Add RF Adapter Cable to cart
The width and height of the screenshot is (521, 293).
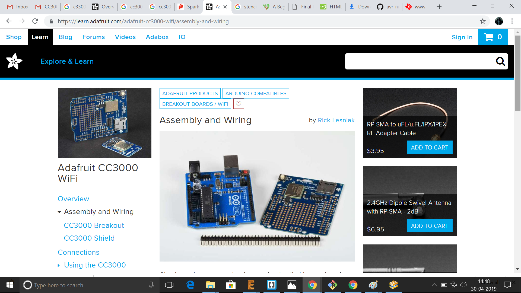[x=429, y=147]
